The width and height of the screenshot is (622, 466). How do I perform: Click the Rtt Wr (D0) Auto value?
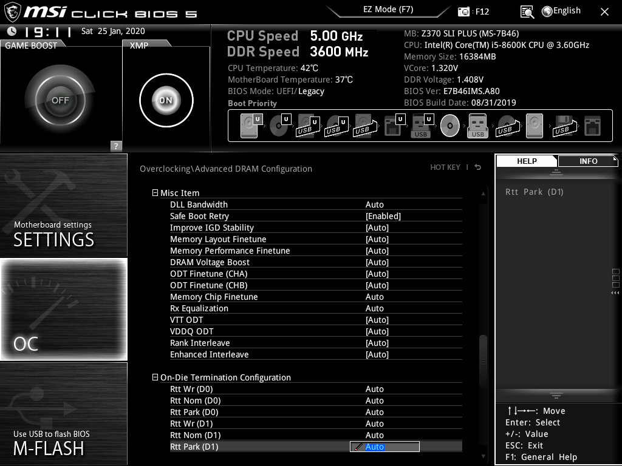(x=374, y=389)
